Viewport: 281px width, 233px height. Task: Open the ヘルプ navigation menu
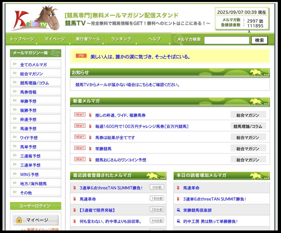pos(154,39)
